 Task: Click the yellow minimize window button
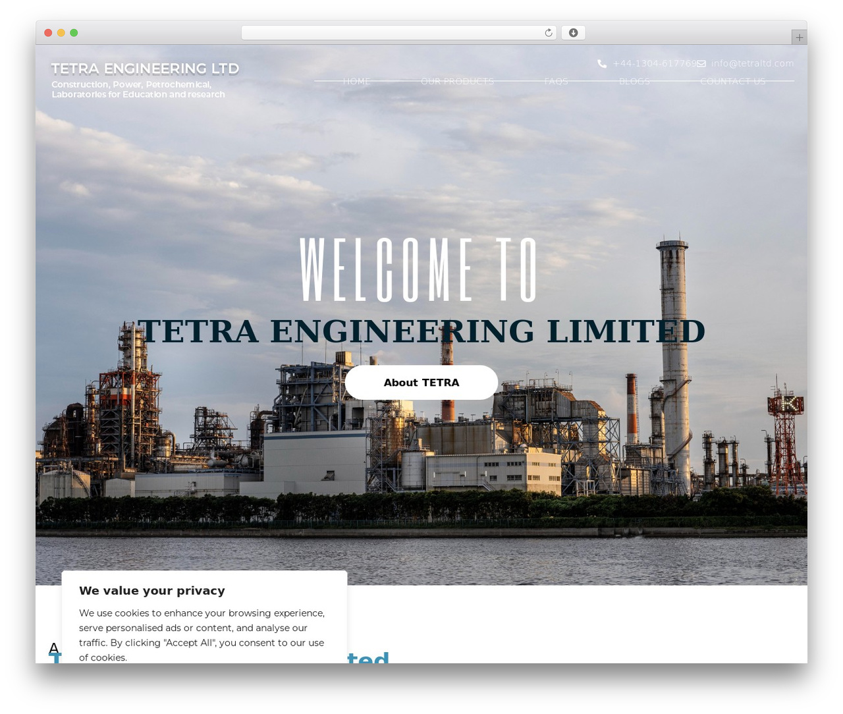pos(61,33)
